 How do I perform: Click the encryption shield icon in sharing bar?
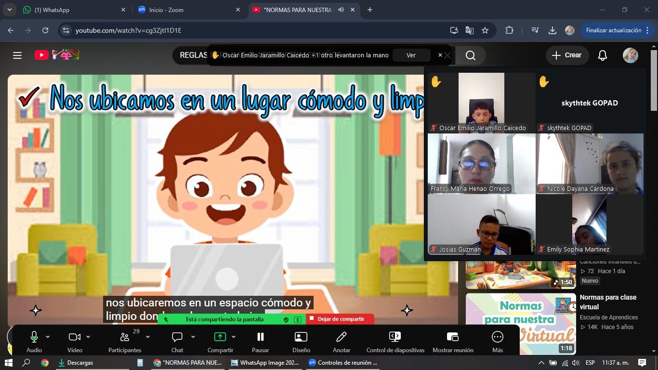point(286,319)
